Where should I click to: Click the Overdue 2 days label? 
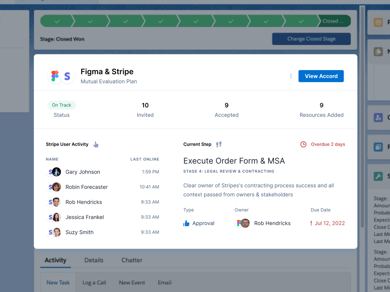click(x=328, y=144)
